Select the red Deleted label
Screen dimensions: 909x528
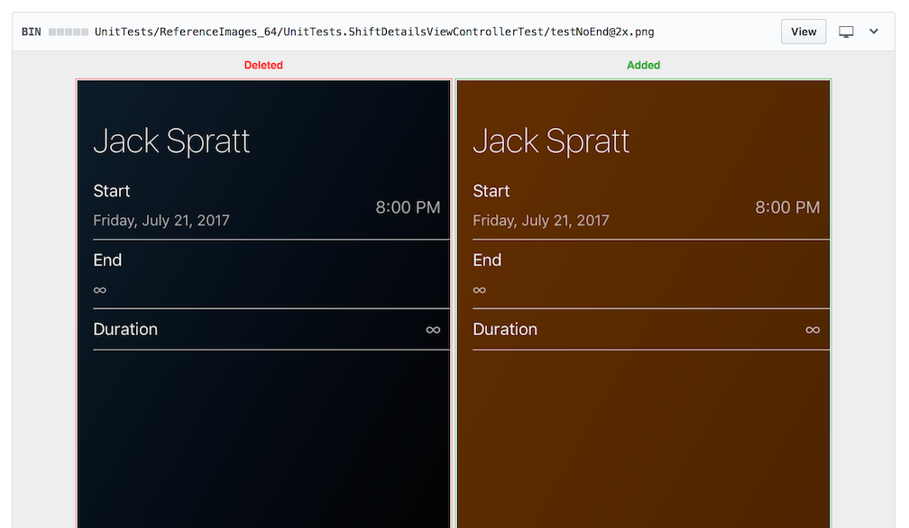[263, 65]
